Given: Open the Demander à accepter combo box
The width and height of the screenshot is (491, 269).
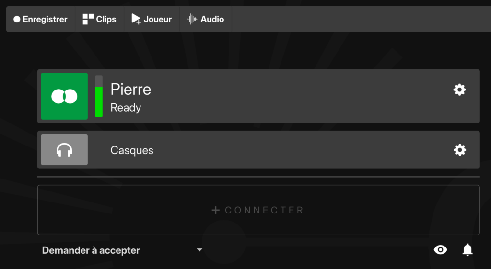Looking at the screenshot, I should [x=122, y=250].
